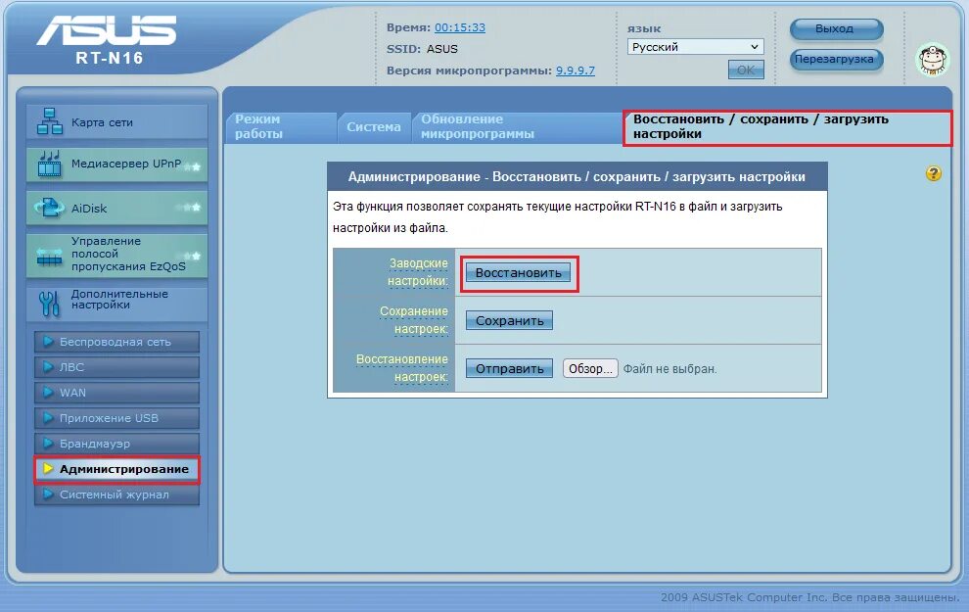Screen dimensions: 969x612
Task: Click 2009 ASUSTek copyright footer text
Action: [x=809, y=597]
